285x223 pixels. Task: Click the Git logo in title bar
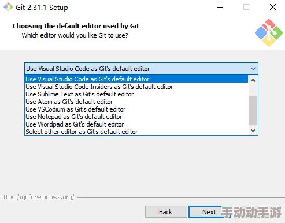(x=8, y=7)
